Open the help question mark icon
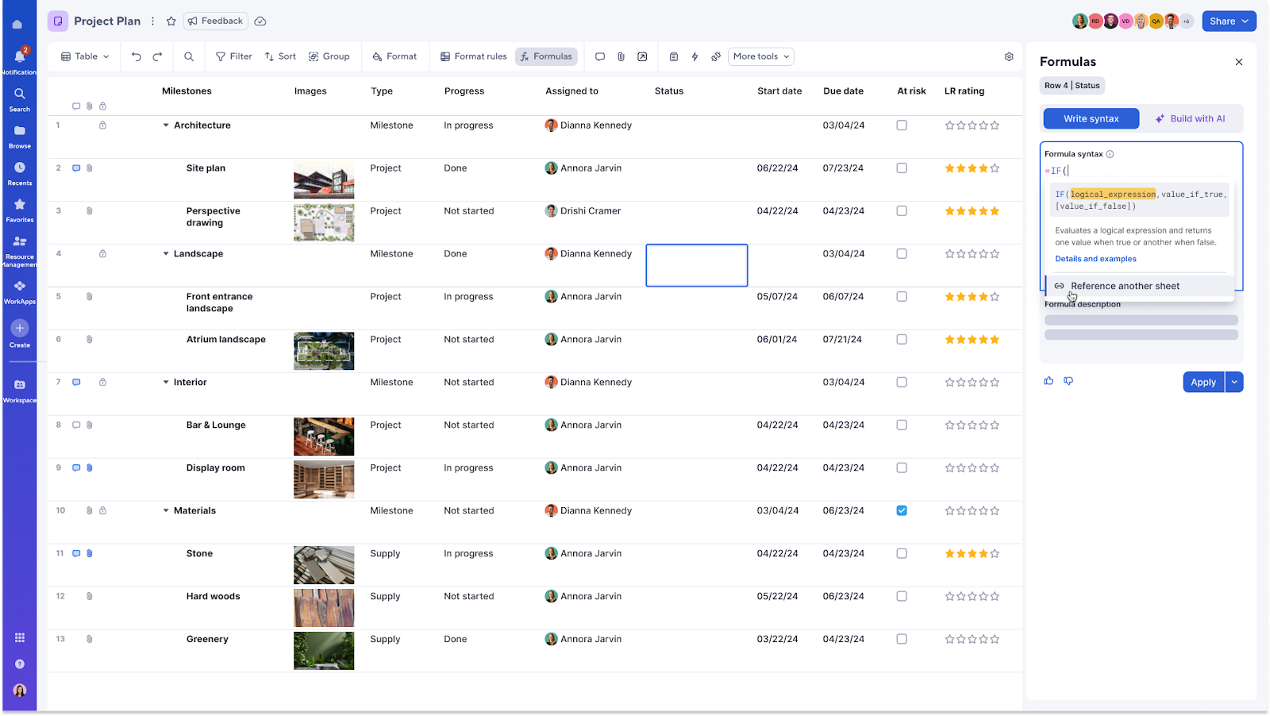This screenshot has width=1270, height=716. (x=20, y=664)
